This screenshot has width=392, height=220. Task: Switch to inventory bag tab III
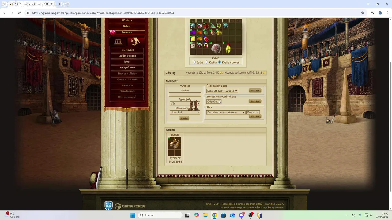pos(206,21)
